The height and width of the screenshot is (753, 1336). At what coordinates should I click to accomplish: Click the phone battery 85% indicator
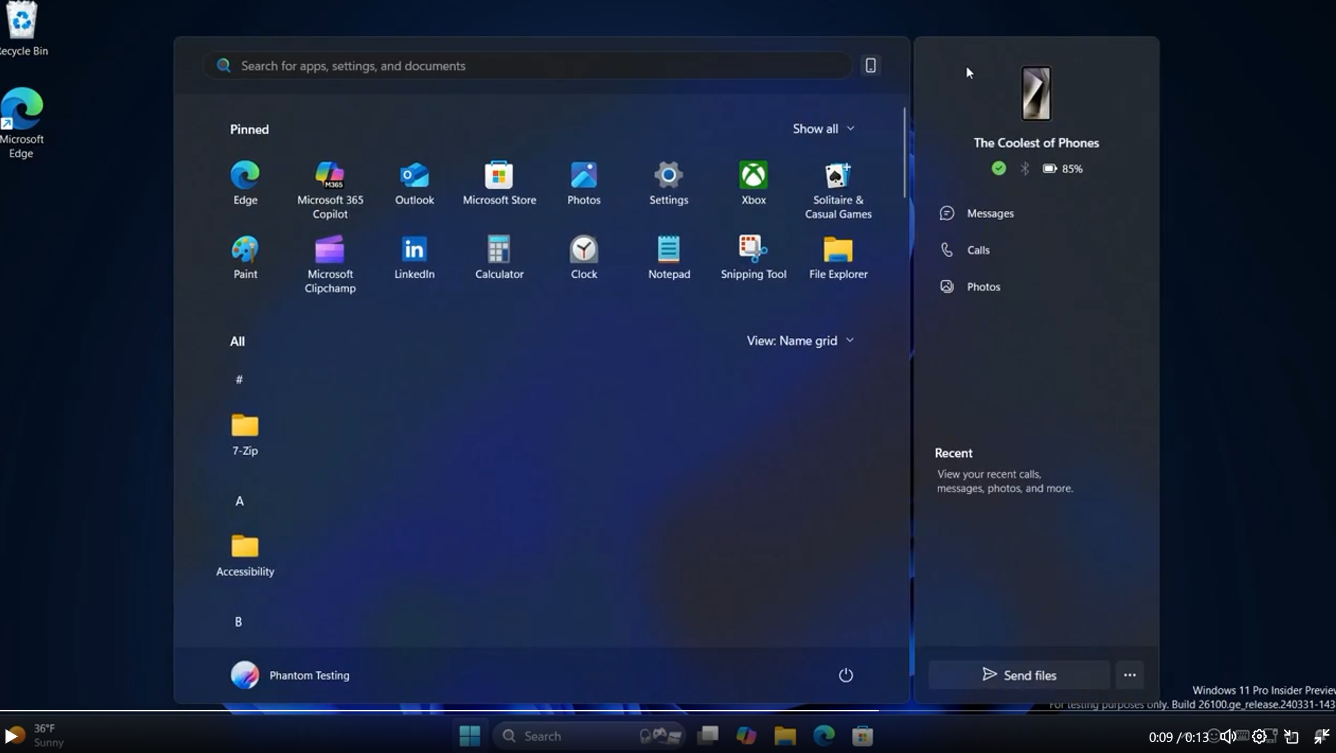point(1063,169)
